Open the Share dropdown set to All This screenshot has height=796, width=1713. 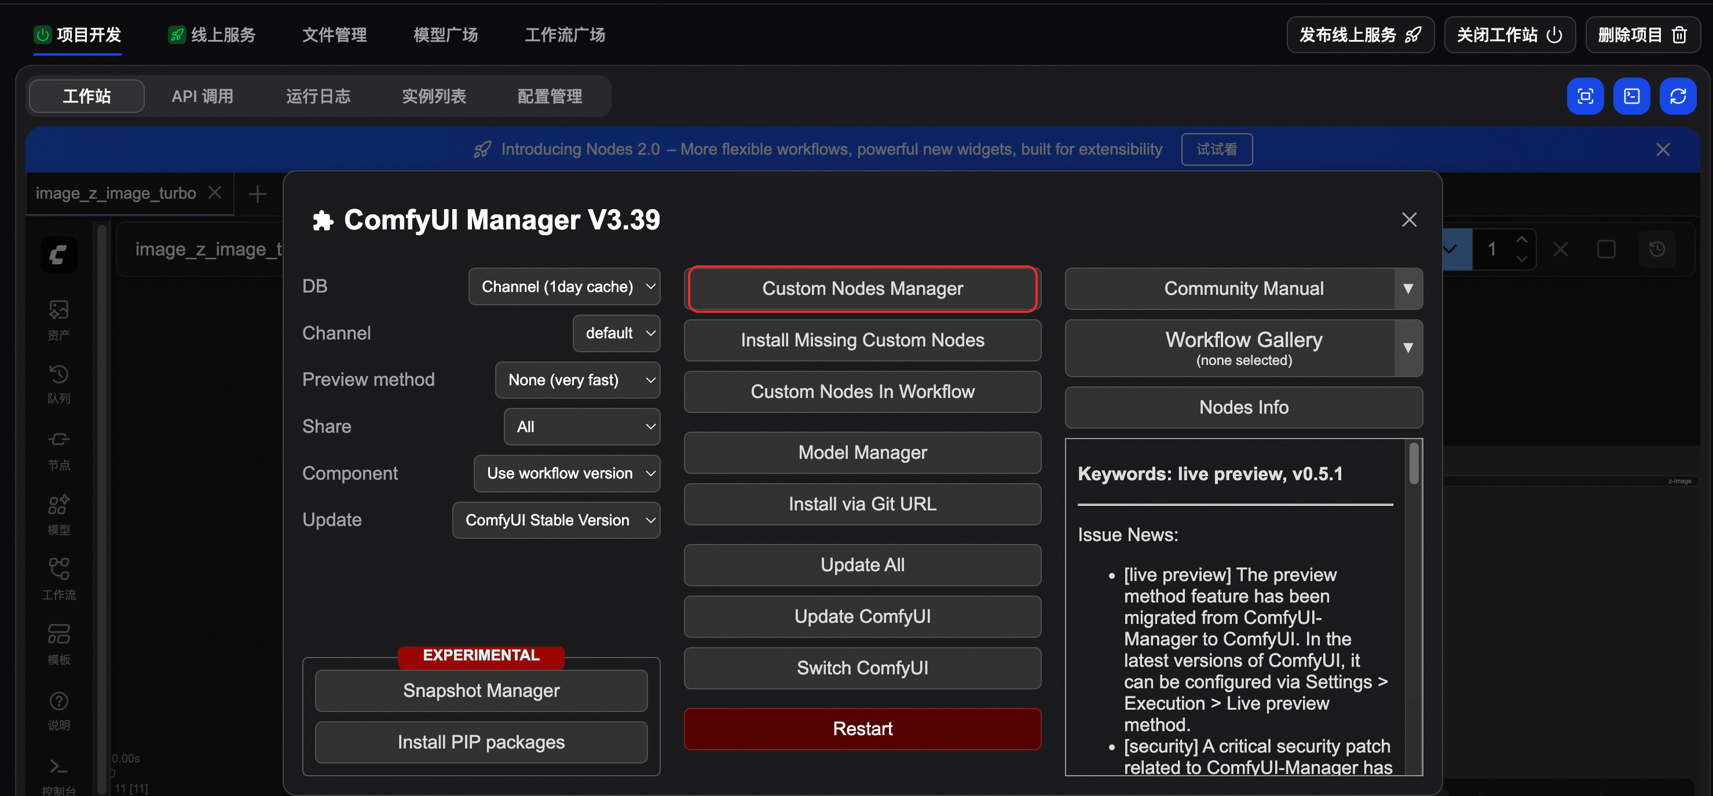click(x=582, y=426)
